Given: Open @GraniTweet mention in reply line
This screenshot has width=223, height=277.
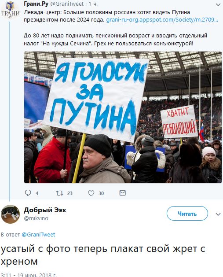Looking at the screenshot, I should point(38,234).
